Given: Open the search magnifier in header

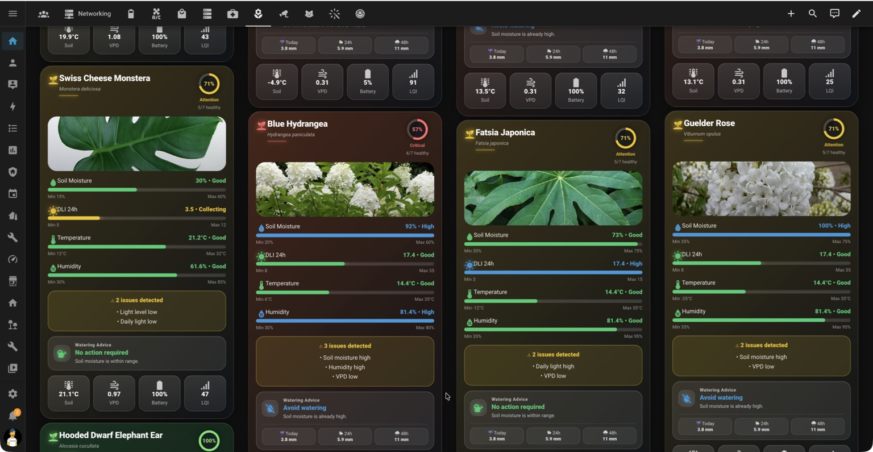Looking at the screenshot, I should [813, 14].
